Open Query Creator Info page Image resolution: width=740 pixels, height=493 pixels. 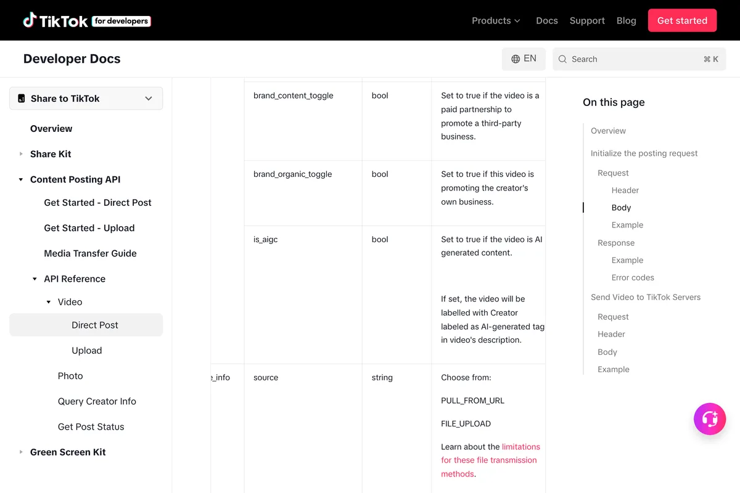click(x=97, y=401)
